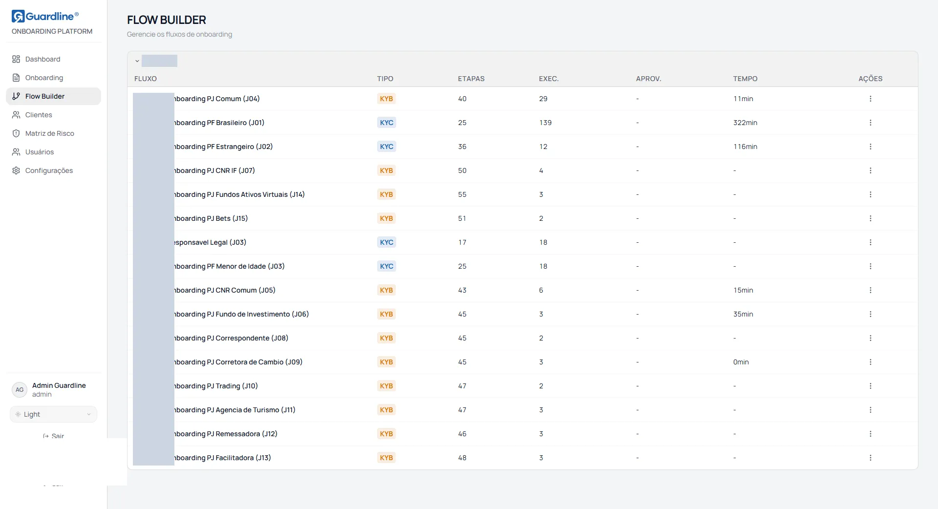Select the Onboarding PJ Comum (J04) flow name
Screen dimensions: 938x509
pyautogui.click(x=217, y=99)
